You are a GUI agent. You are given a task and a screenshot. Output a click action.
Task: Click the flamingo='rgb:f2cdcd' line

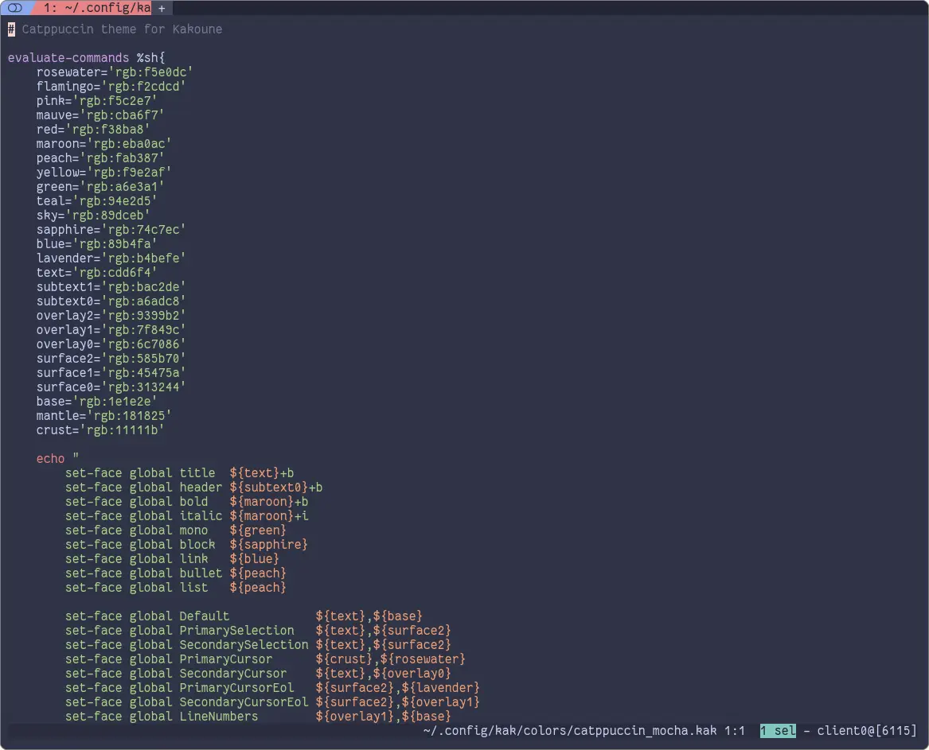click(111, 87)
